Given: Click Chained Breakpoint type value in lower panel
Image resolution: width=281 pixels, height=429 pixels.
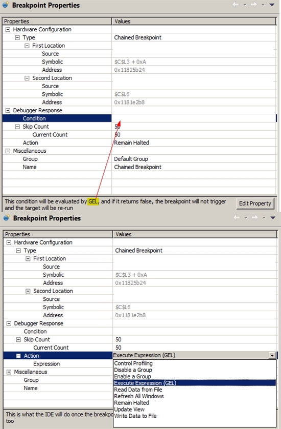Looking at the screenshot, I should click(138, 251).
